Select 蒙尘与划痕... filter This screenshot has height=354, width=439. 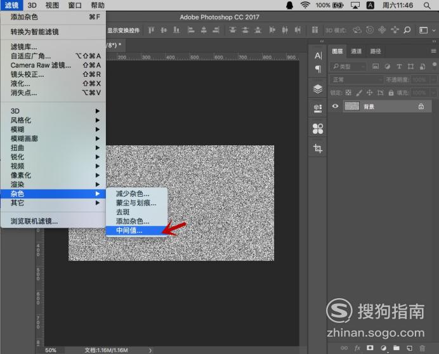(136, 203)
